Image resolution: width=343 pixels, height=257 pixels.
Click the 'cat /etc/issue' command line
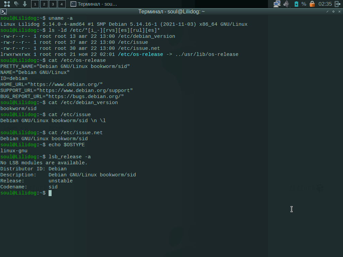(46, 114)
